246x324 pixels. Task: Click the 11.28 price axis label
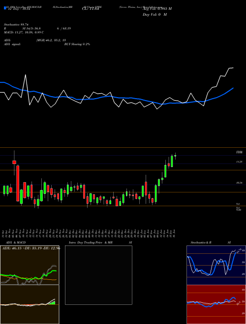240,162
